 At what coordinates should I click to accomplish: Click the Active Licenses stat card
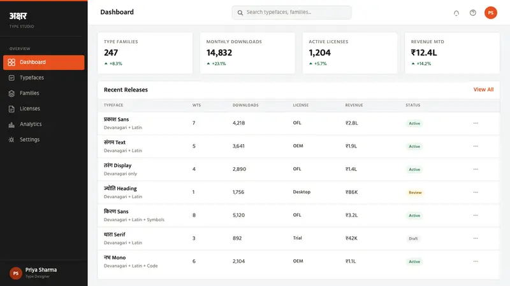(x=350, y=53)
